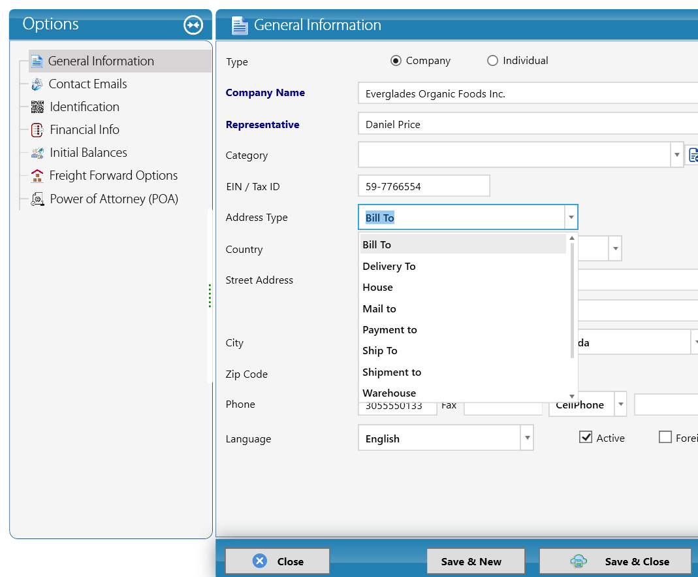Choose Payment to in the address type list
This screenshot has height=577, width=698.
(x=463, y=330)
